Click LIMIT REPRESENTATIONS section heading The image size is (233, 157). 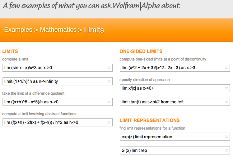click(150, 120)
